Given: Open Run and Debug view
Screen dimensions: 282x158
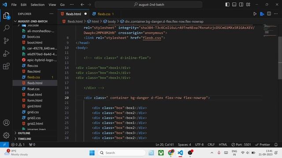Looking at the screenshot, I should [6, 54].
